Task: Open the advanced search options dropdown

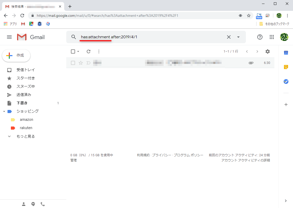Action: 238,37
